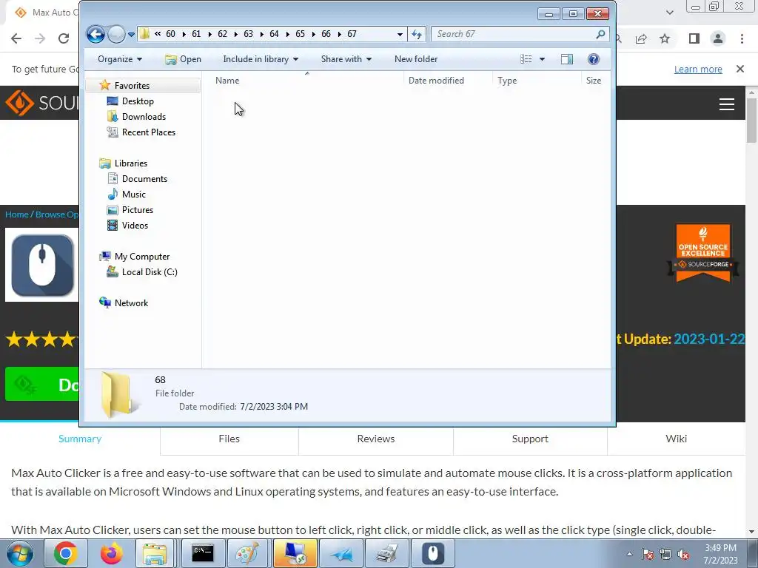Click the 68 folder icon in details pane
This screenshot has height=568, width=758.
pos(118,395)
